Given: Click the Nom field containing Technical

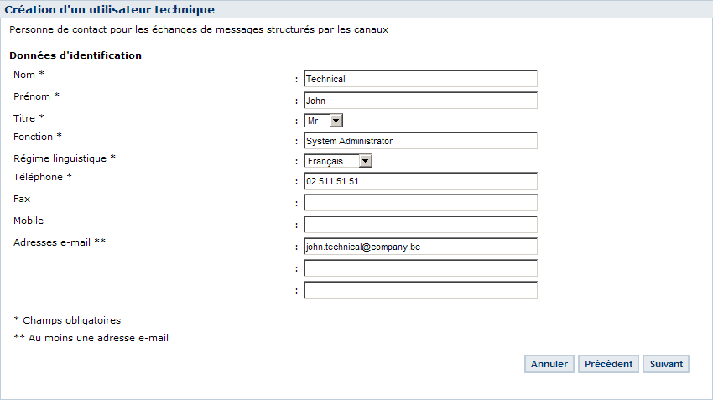Looking at the screenshot, I should pos(419,79).
